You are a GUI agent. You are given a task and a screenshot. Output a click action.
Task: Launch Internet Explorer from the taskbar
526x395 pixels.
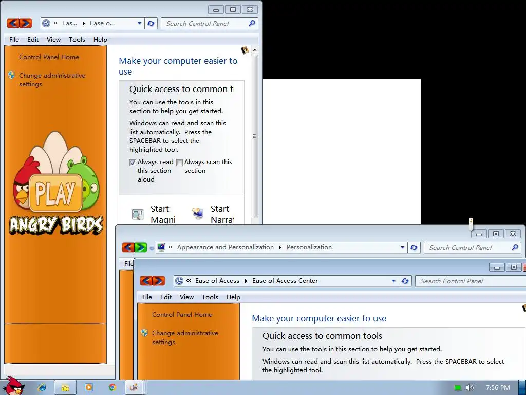pos(42,388)
